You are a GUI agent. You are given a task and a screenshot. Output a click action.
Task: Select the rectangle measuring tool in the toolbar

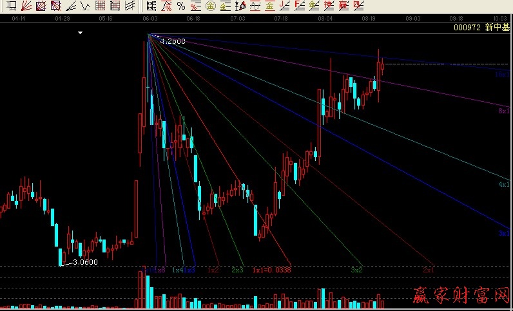pos(12,6)
